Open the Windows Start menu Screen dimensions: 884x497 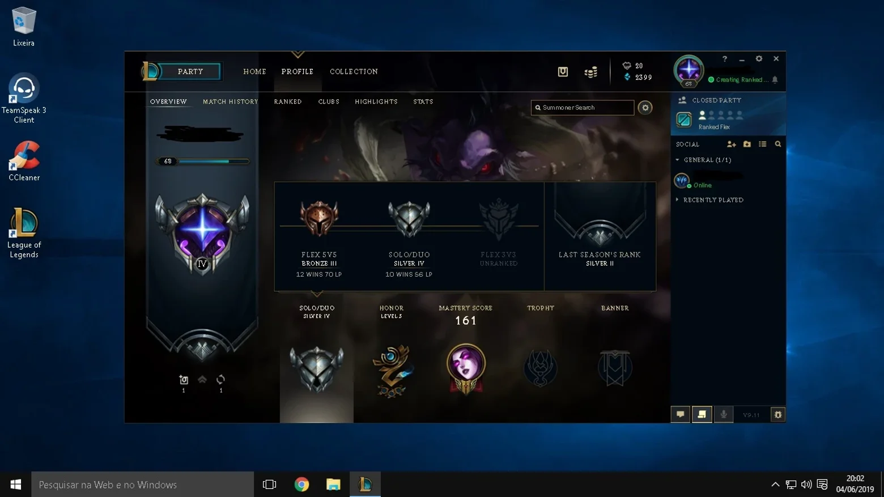pyautogui.click(x=15, y=485)
